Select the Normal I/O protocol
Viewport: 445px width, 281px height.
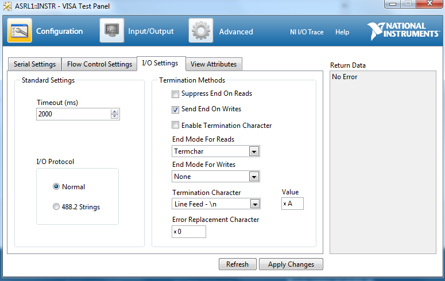pos(56,186)
